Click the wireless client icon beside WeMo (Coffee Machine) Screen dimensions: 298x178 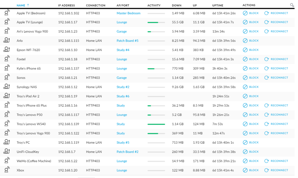(6, 161)
